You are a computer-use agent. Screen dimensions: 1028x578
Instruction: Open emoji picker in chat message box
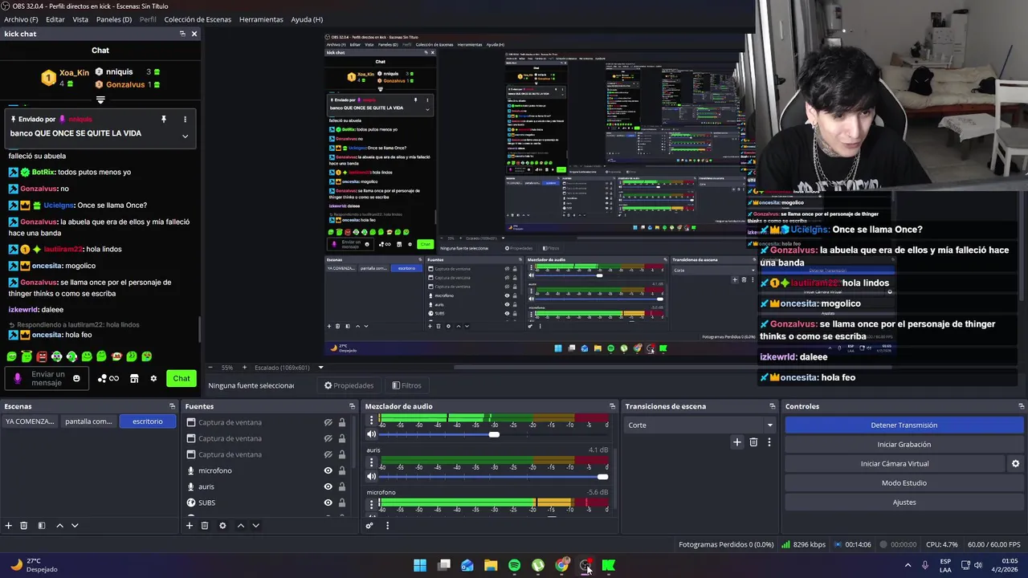pyautogui.click(x=76, y=378)
